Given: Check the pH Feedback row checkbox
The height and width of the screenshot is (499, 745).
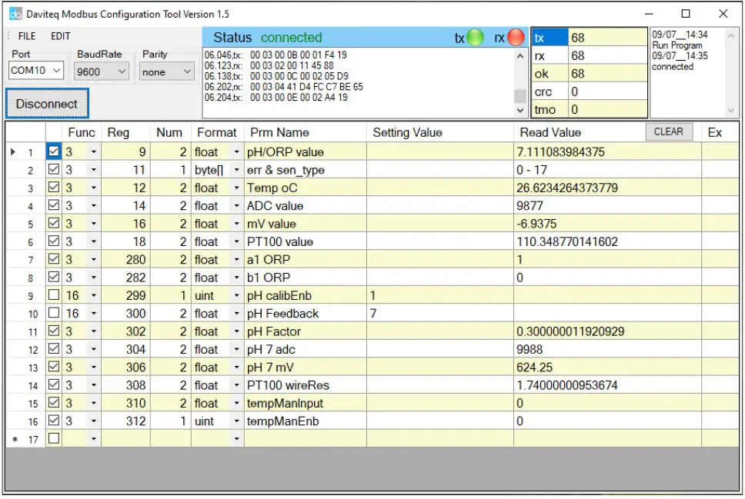Looking at the screenshot, I should [54, 314].
